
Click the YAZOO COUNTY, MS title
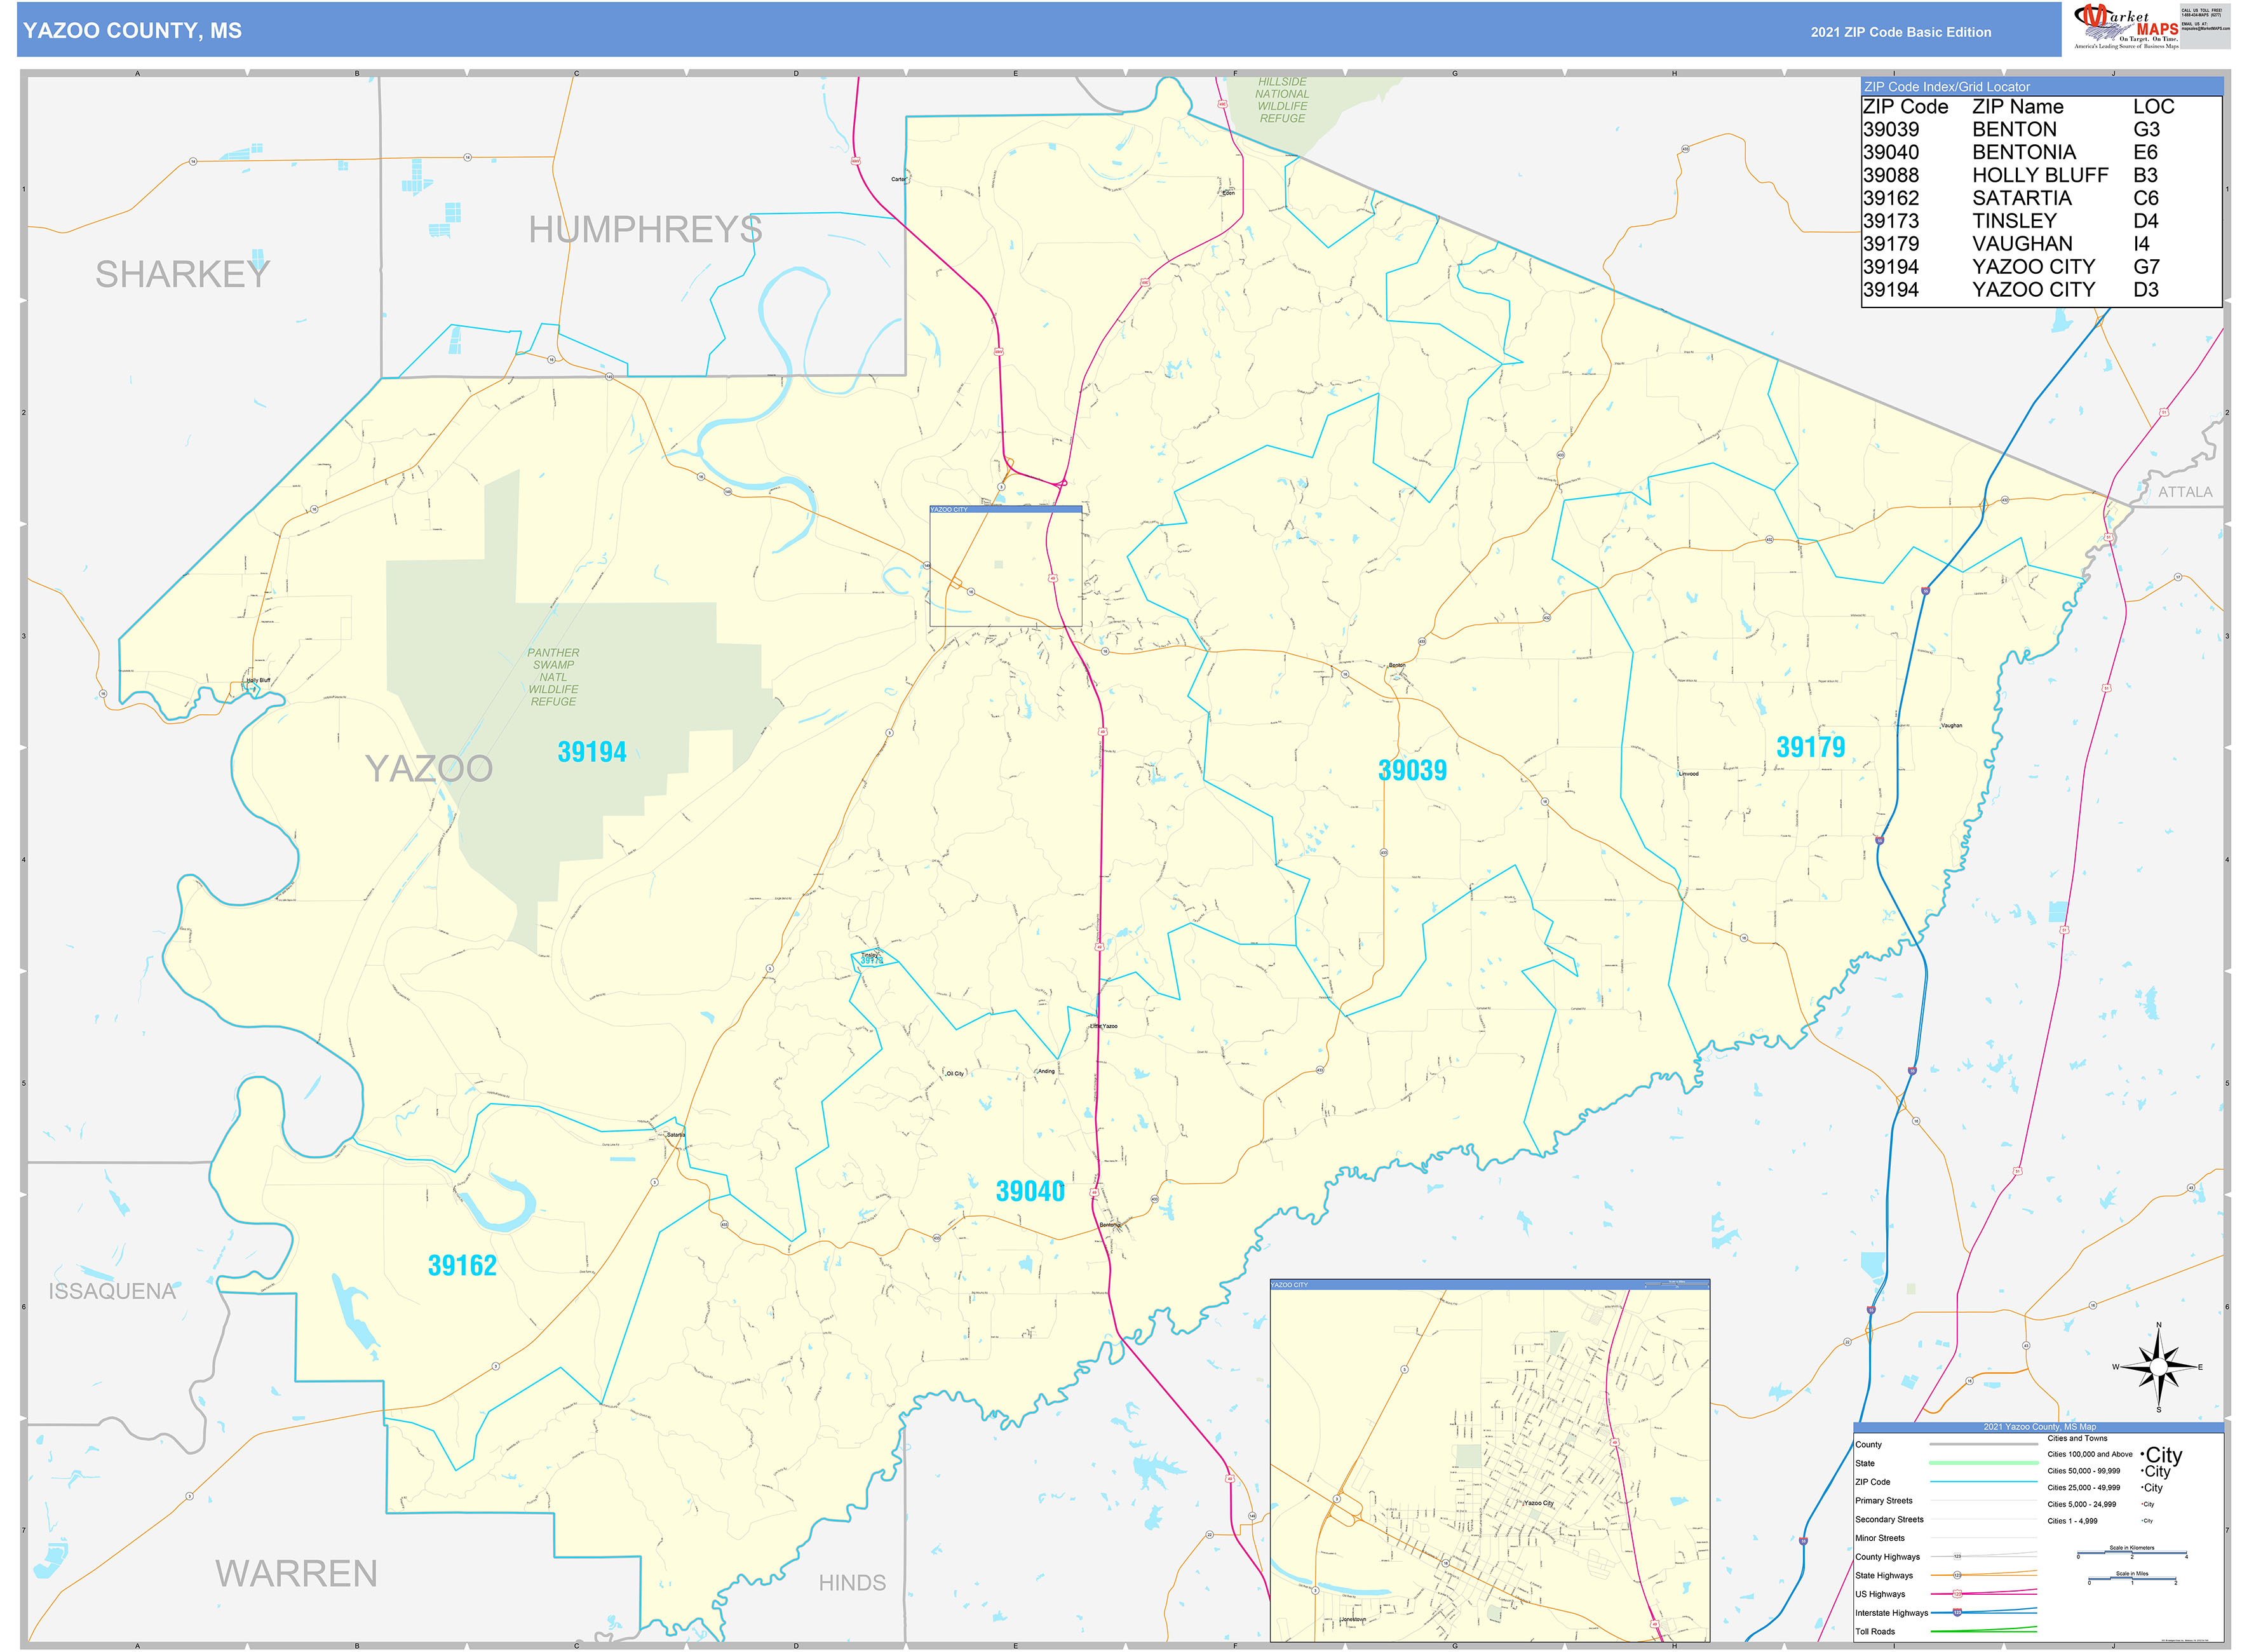(132, 31)
